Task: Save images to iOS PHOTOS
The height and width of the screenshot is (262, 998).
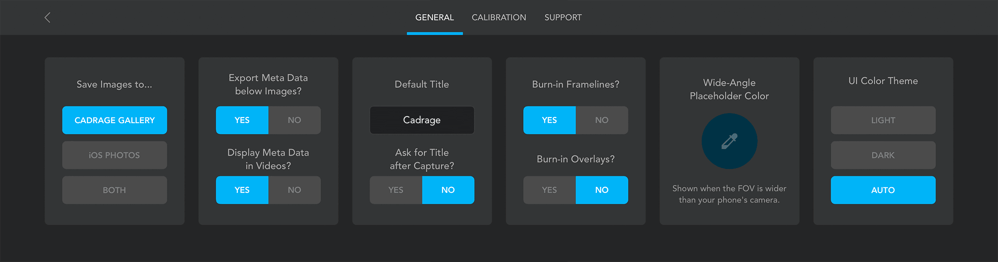Action: pos(114,155)
